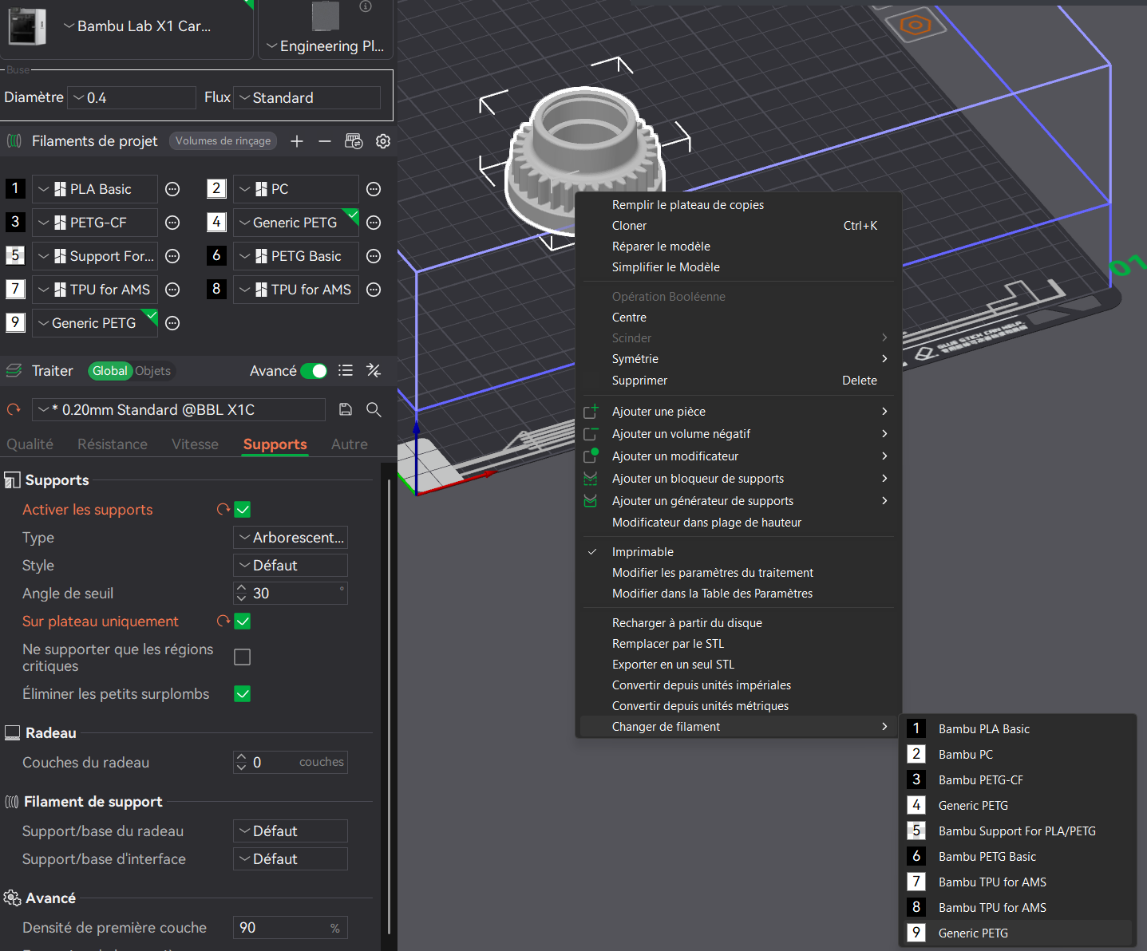Switch to Objets process mode
Screen dimensions: 1147x951
point(152,371)
